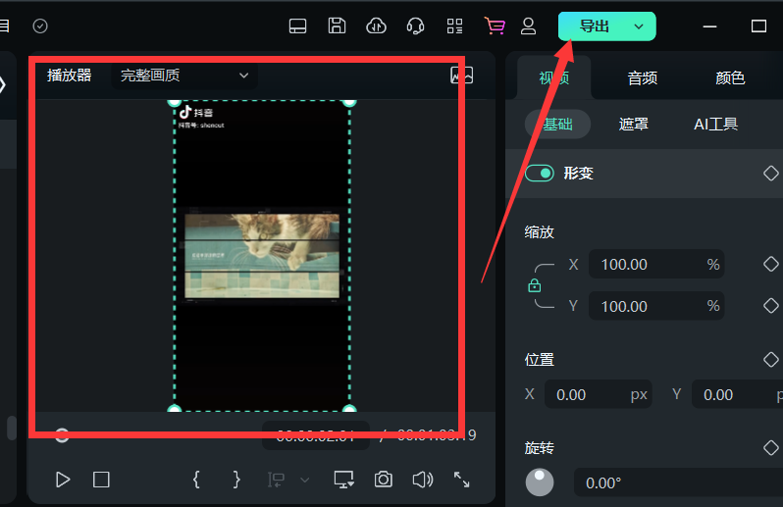Screen dimensions: 783x507
Task: Click the bottom-left transform handle
Action: (x=175, y=409)
